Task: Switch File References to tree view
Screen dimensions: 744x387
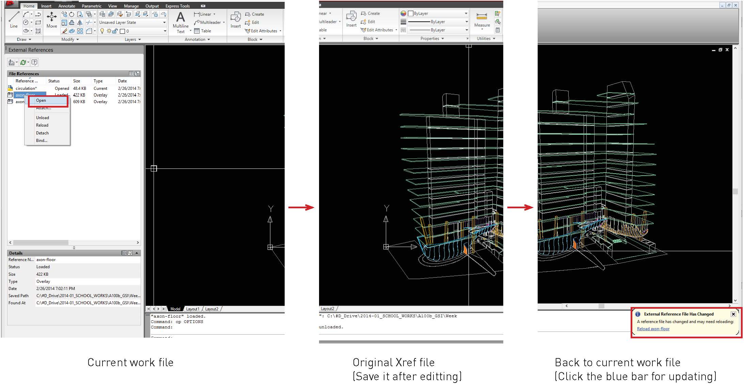Action: coord(137,74)
